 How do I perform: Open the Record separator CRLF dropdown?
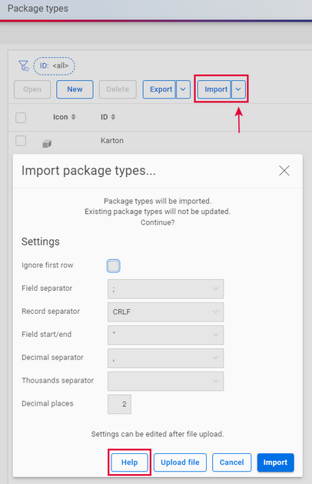(165, 312)
